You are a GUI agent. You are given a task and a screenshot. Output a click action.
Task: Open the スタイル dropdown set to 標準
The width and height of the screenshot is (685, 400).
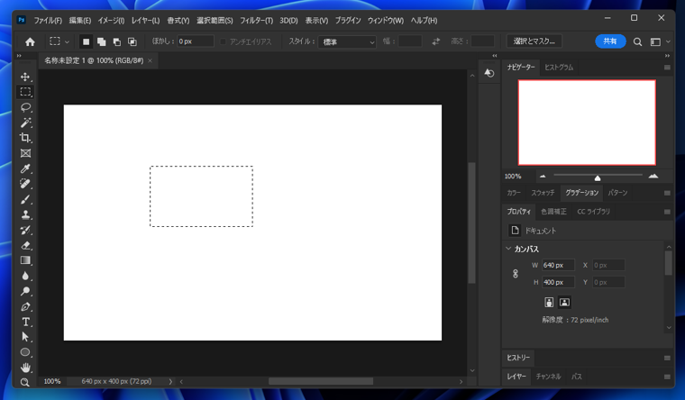click(346, 41)
